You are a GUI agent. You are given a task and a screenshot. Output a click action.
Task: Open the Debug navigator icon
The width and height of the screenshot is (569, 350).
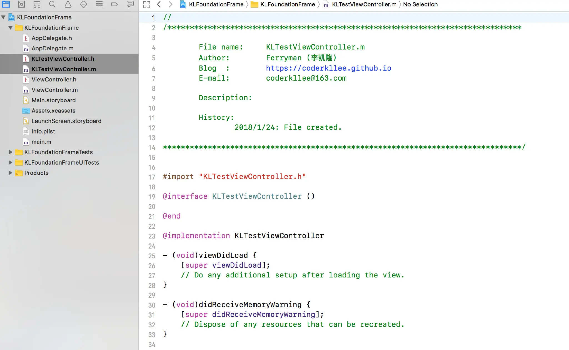(99, 4)
